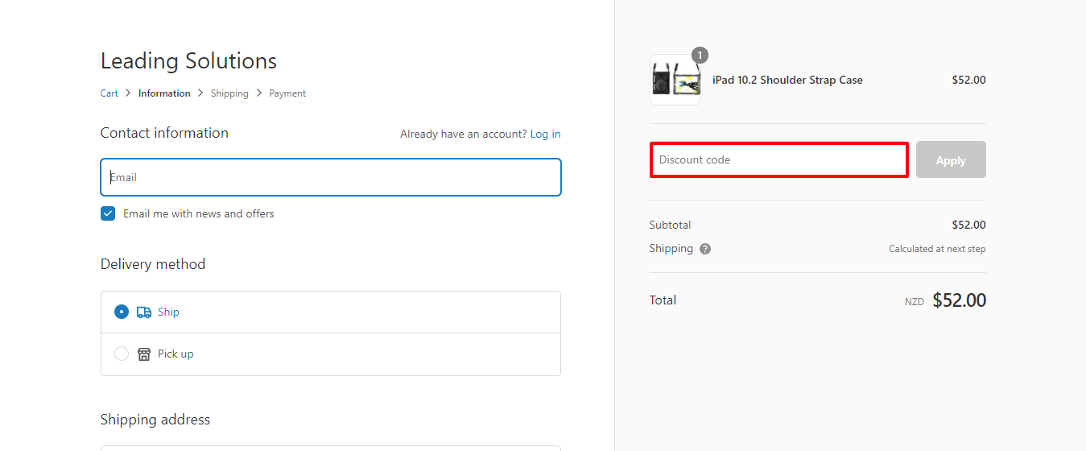Click the store pick up icon

tap(144, 354)
